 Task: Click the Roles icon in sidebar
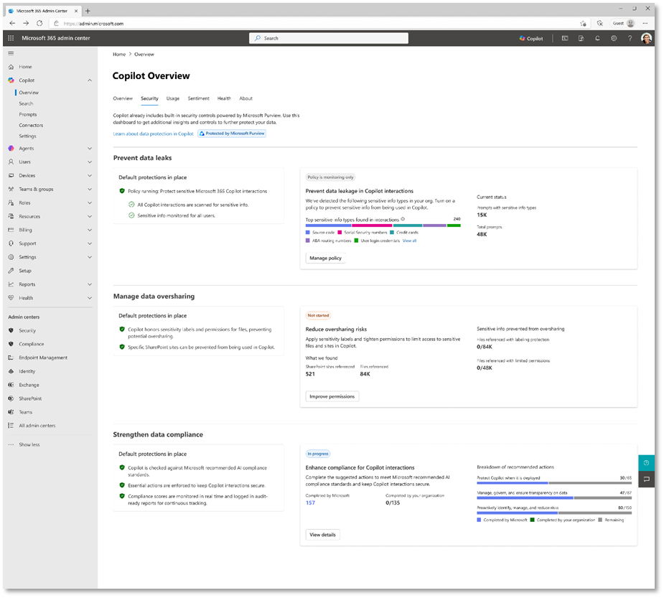tap(11, 203)
